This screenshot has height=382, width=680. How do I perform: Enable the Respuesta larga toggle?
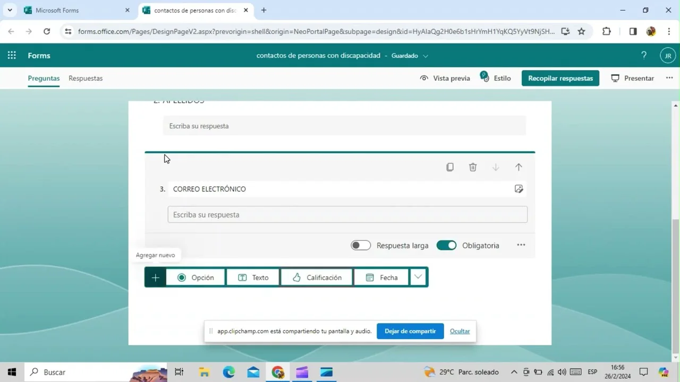[361, 245]
